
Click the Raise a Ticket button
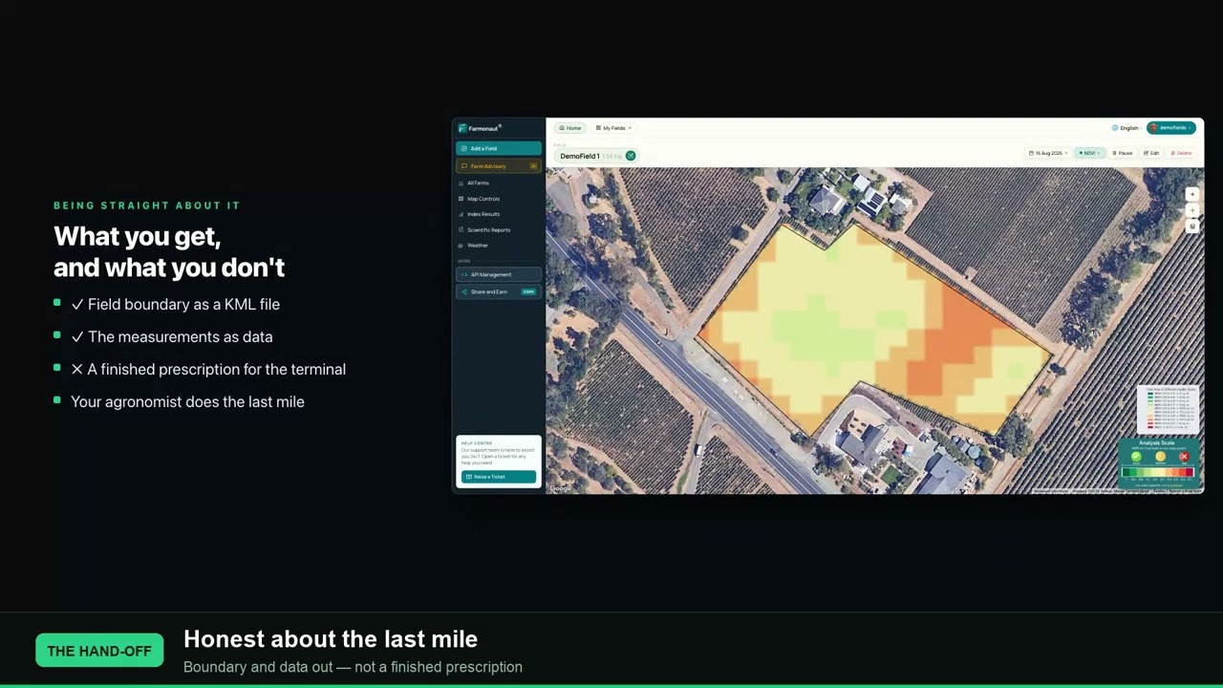(x=499, y=477)
